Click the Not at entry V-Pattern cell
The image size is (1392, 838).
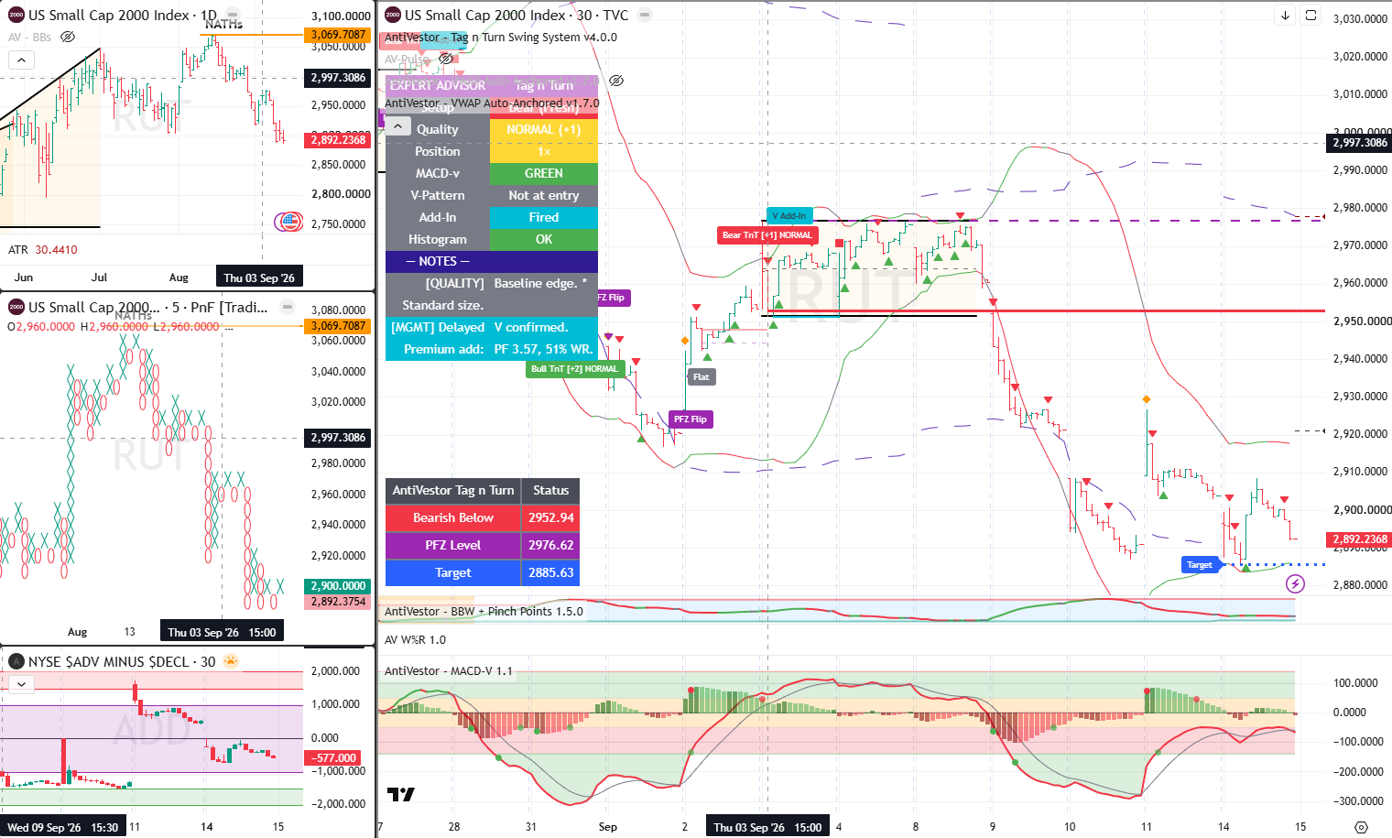(x=544, y=196)
